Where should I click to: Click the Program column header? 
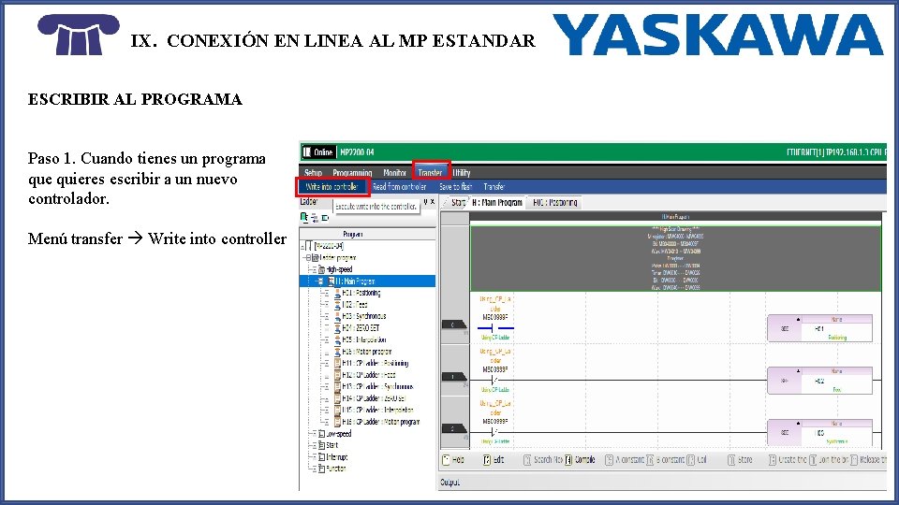[x=367, y=234]
